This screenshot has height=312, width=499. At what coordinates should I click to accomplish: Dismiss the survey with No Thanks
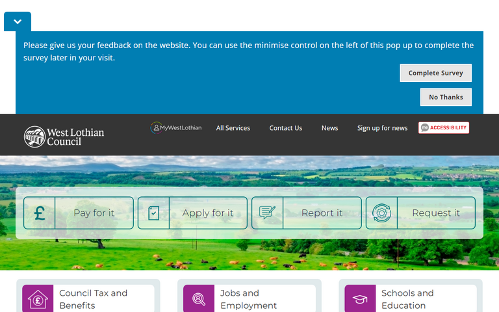coord(446,97)
